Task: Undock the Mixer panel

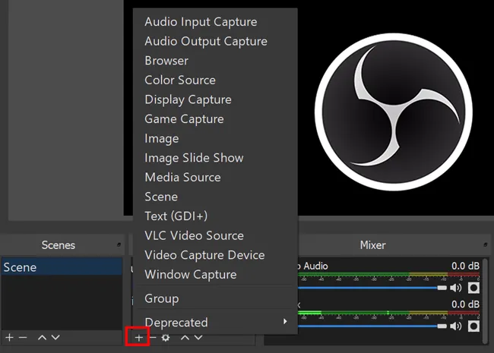Action: (486, 244)
